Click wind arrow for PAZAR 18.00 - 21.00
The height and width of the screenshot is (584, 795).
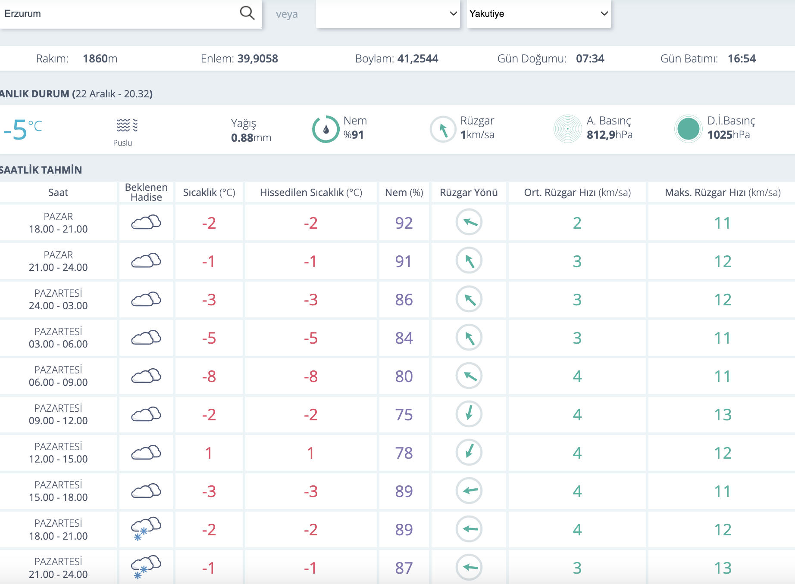pos(469,222)
